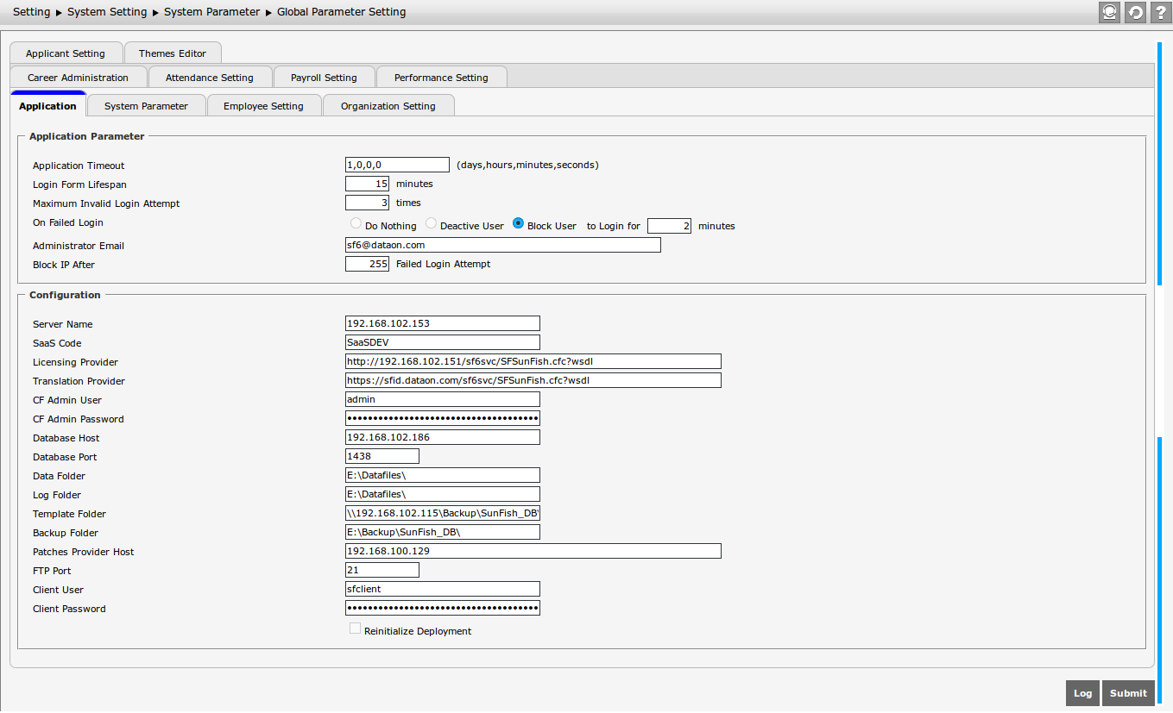This screenshot has width=1173, height=713.
Task: Click the Log button
Action: (1082, 693)
